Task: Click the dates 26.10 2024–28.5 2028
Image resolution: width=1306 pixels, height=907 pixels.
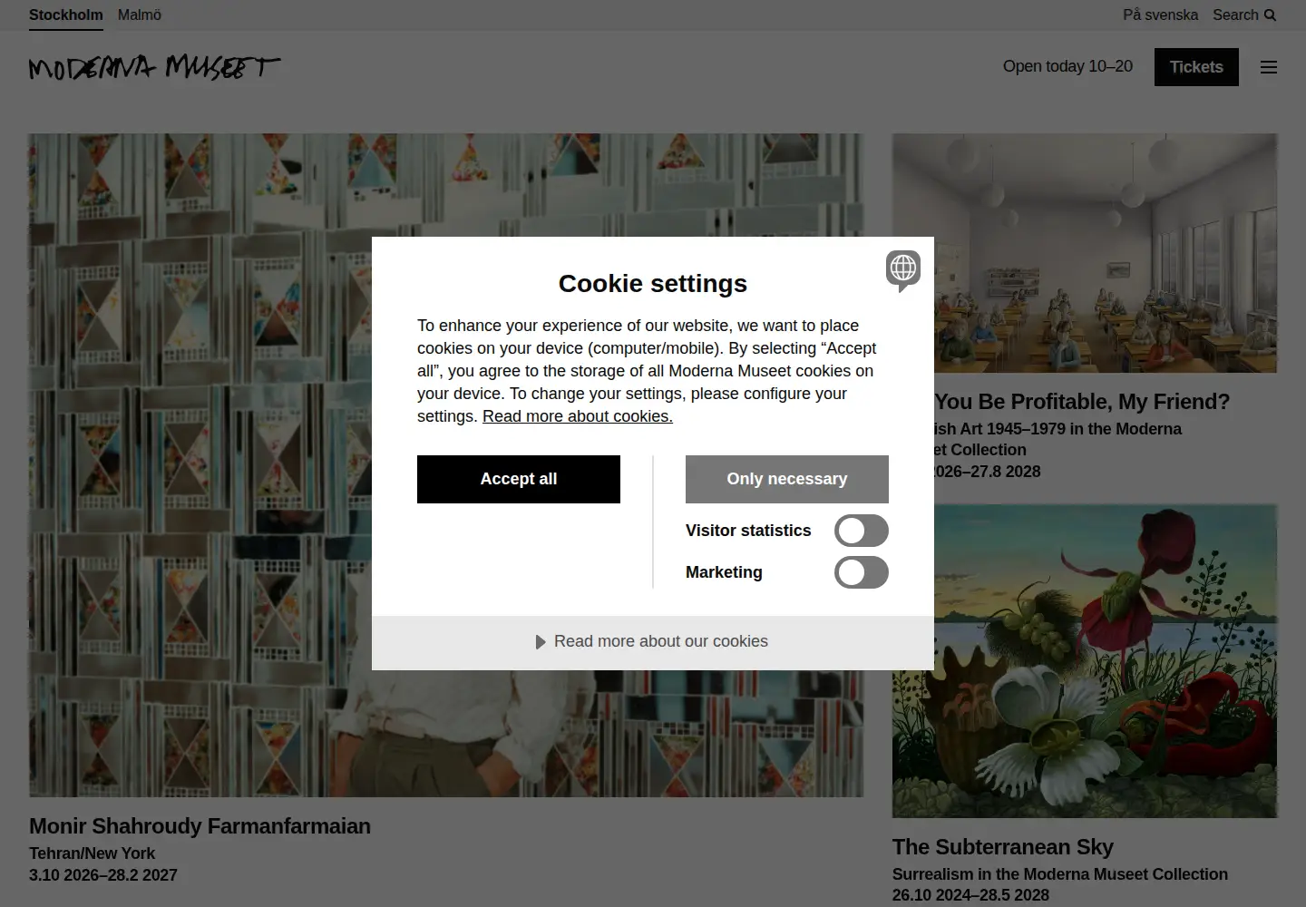Action: (x=970, y=895)
